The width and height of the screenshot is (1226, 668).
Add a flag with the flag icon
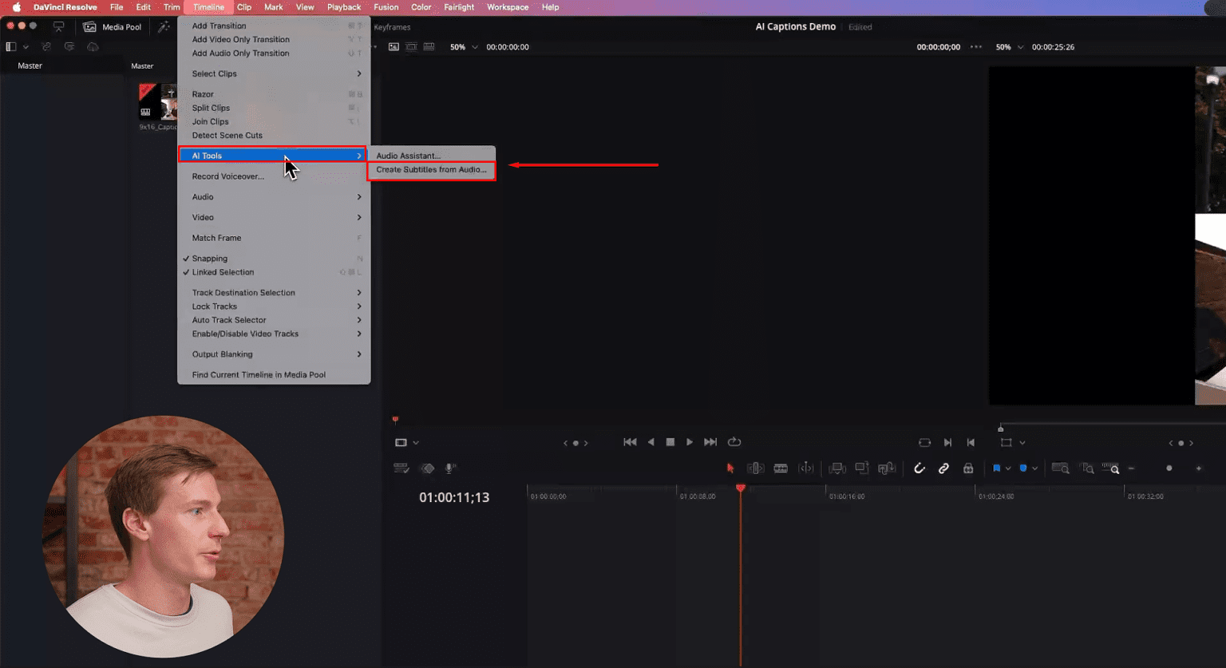tap(997, 468)
